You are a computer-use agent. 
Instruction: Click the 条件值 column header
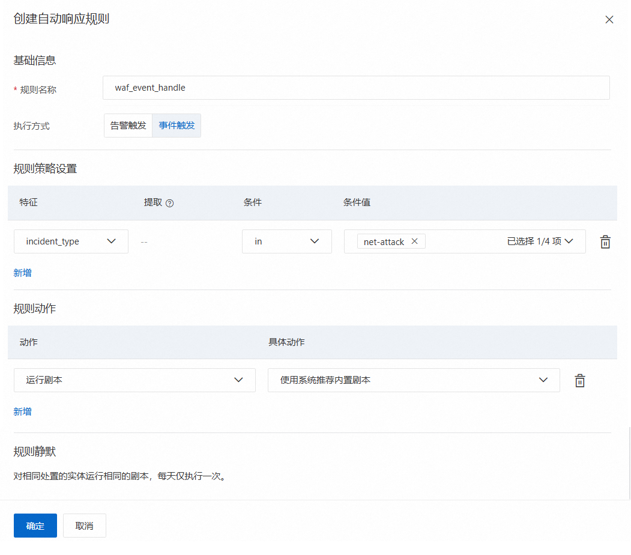pos(357,202)
